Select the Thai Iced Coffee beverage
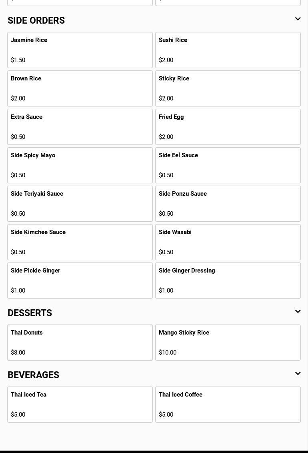Image resolution: width=308 pixels, height=453 pixels. (228, 405)
